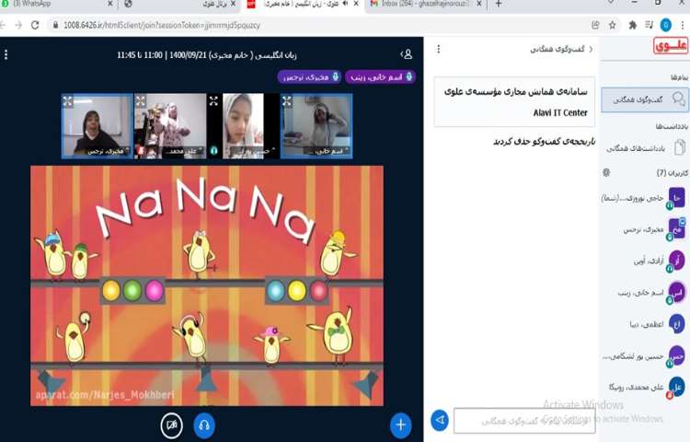Reload the page
This screenshot has width=690, height=442.
tap(35, 25)
